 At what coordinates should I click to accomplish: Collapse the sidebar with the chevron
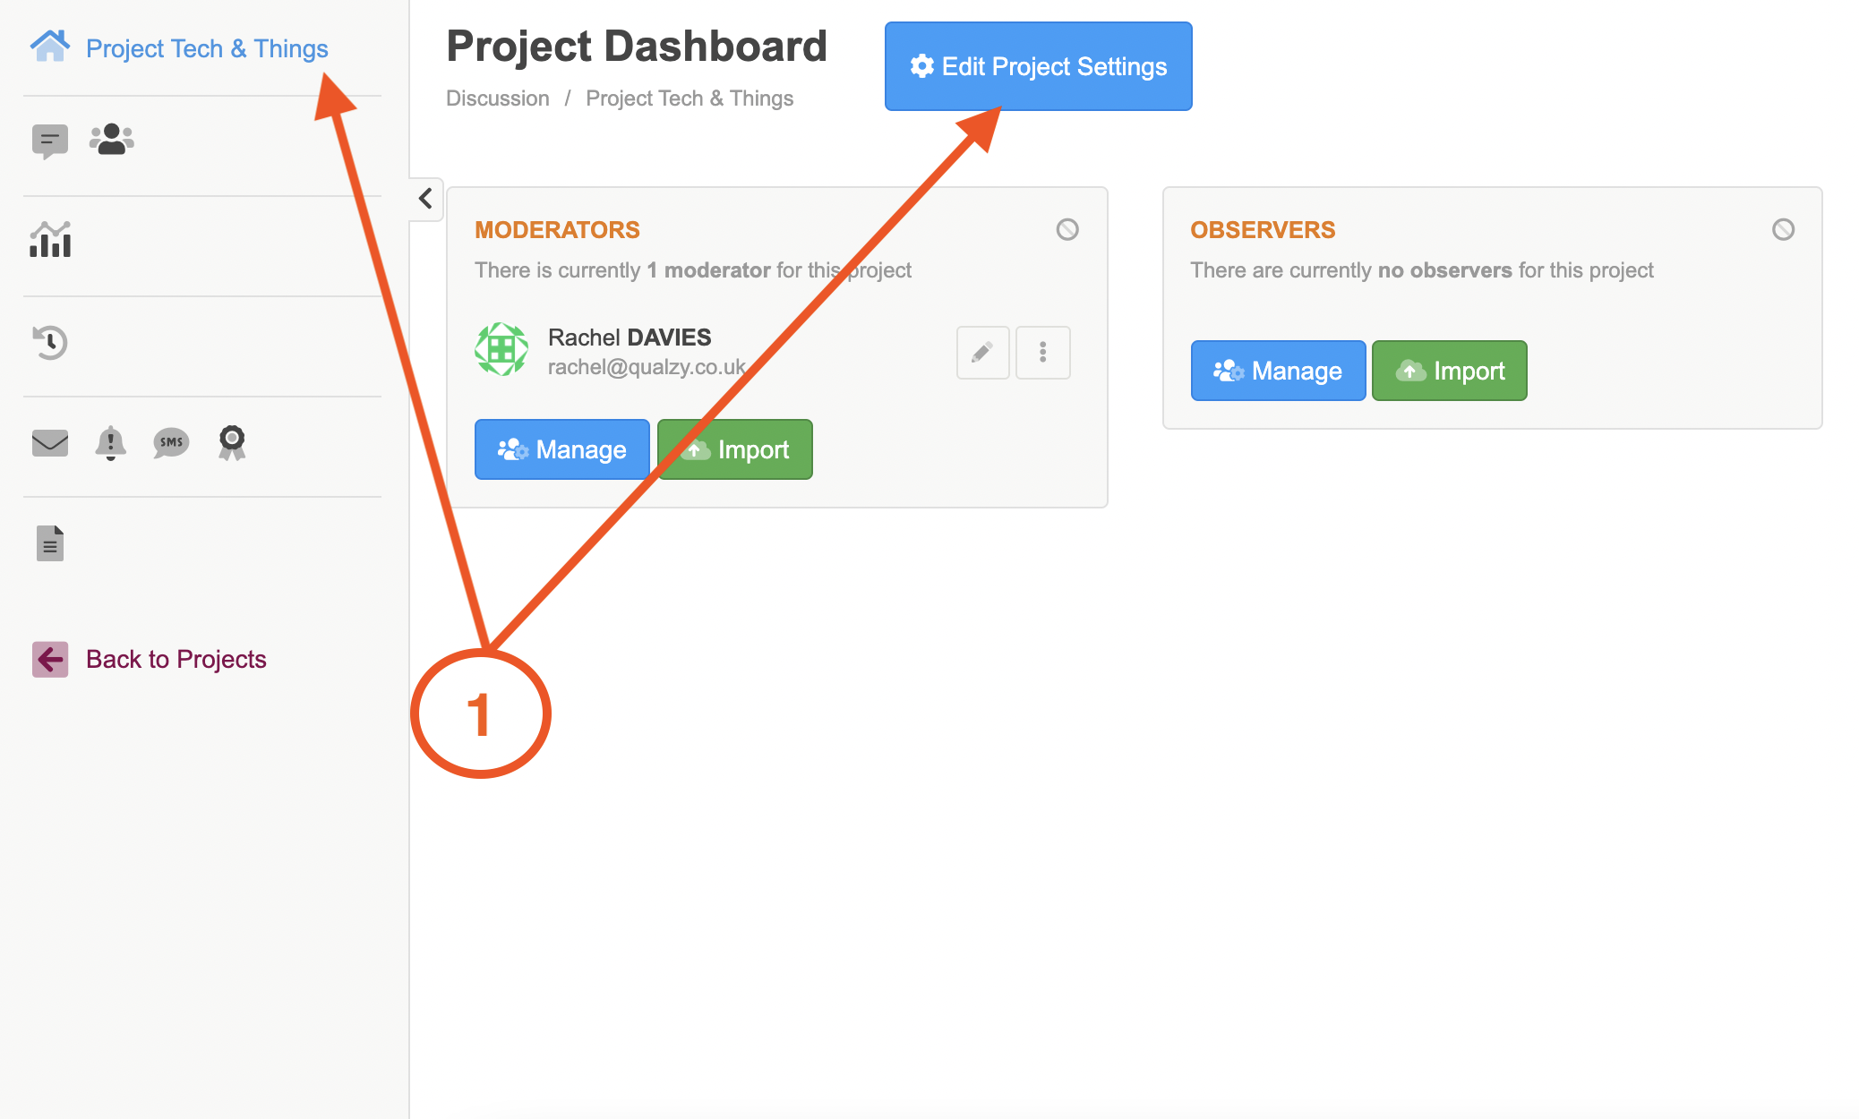(x=426, y=199)
